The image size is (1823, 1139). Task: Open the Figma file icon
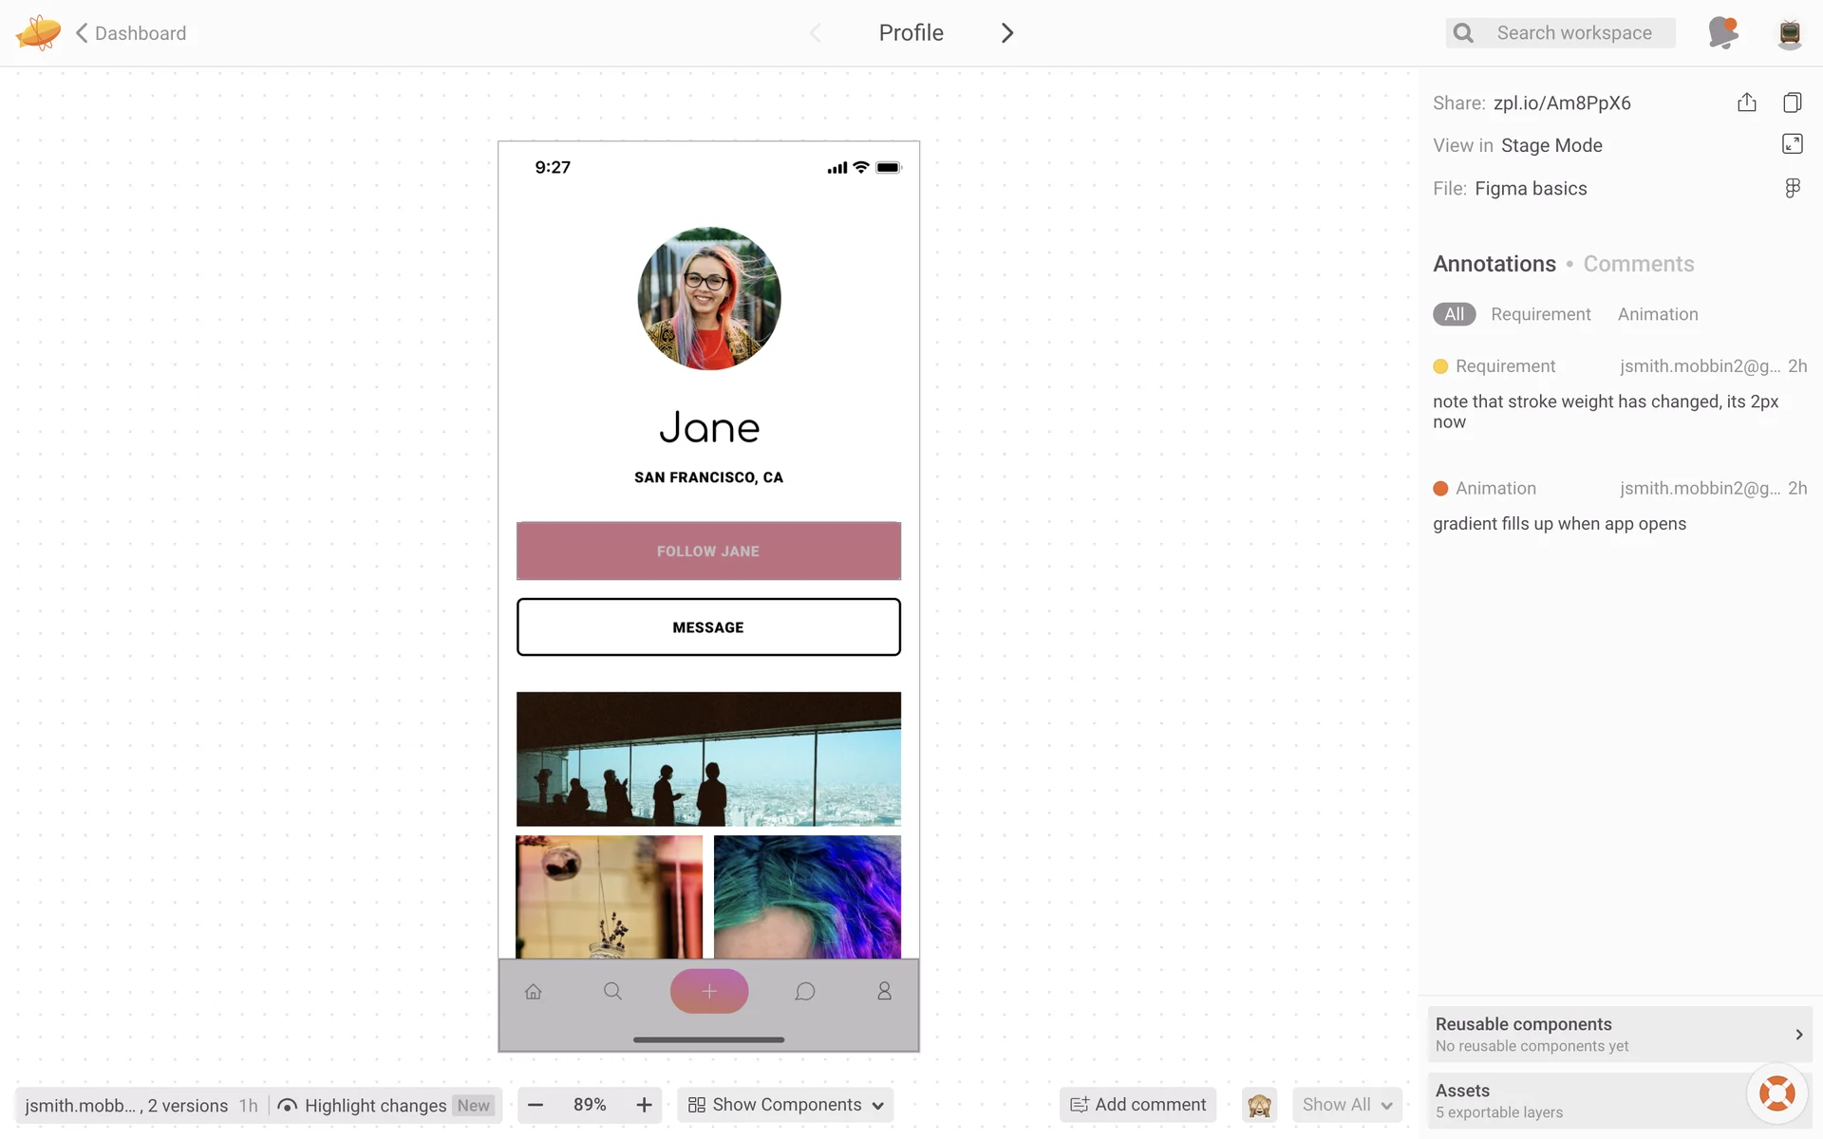[1792, 188]
